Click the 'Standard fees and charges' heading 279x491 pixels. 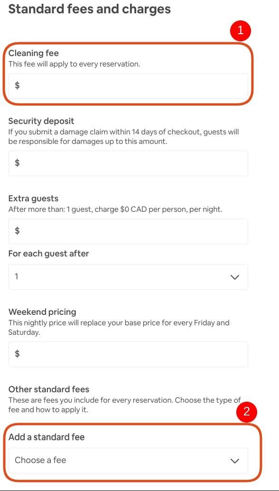(90, 9)
